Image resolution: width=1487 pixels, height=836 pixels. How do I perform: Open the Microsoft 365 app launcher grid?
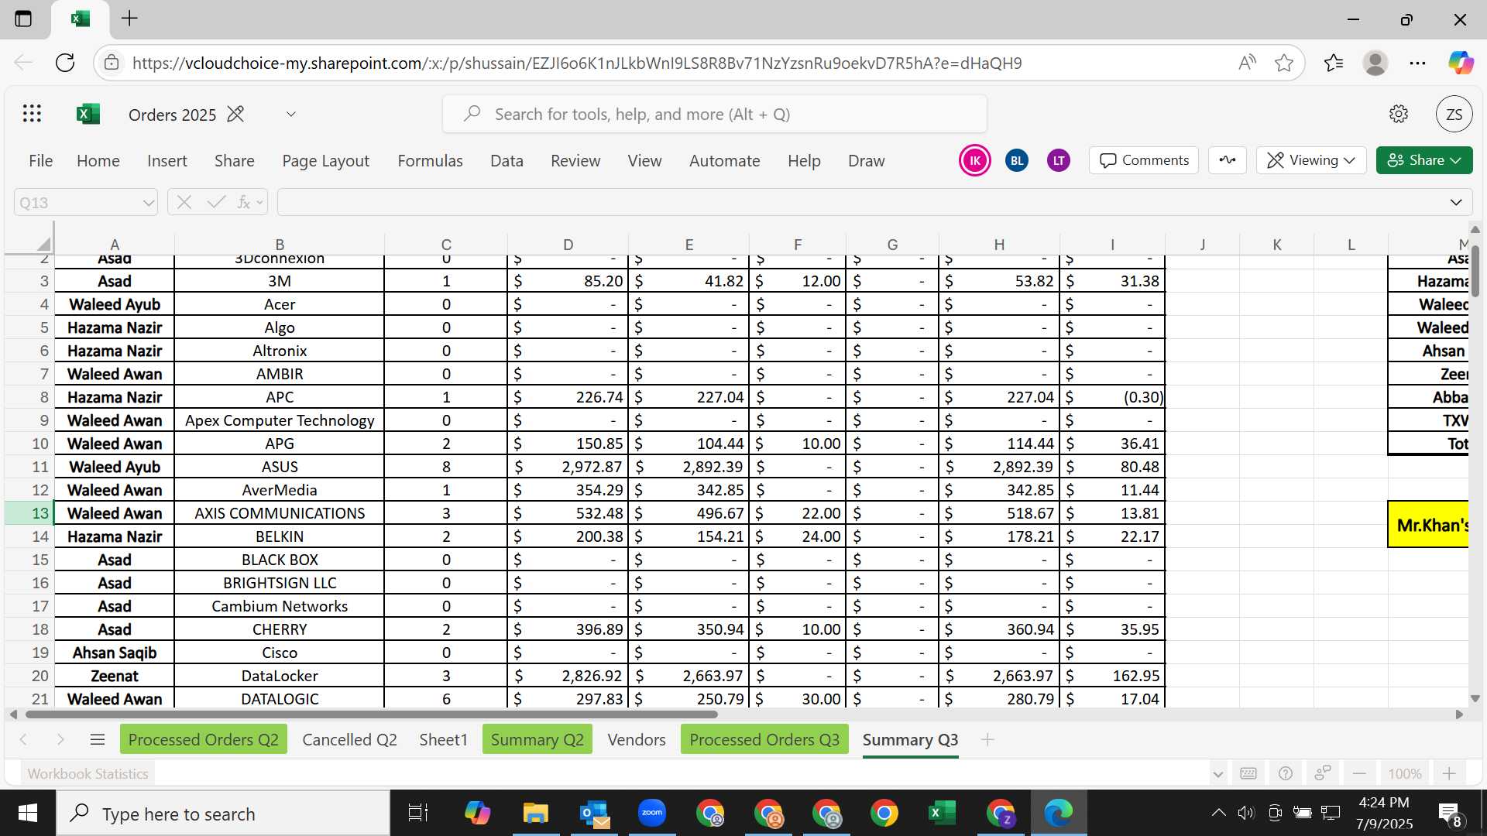(32, 115)
